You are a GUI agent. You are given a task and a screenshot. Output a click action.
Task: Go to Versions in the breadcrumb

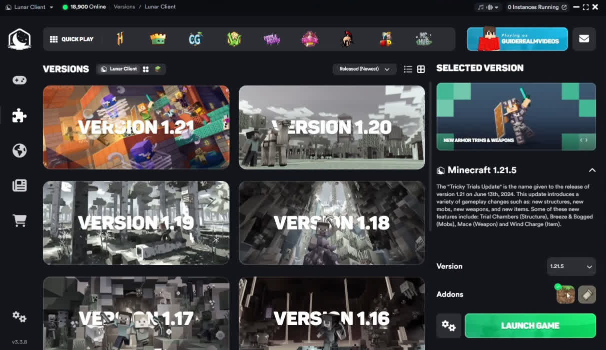tap(125, 7)
